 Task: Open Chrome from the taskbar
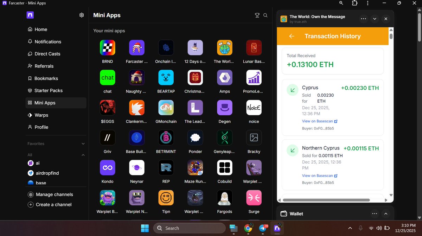click(248, 228)
